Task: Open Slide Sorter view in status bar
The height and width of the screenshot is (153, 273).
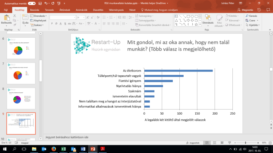Action: 214,143
